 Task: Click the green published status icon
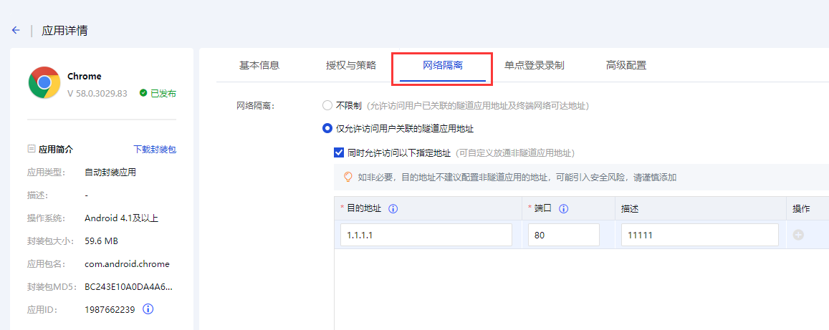point(143,93)
